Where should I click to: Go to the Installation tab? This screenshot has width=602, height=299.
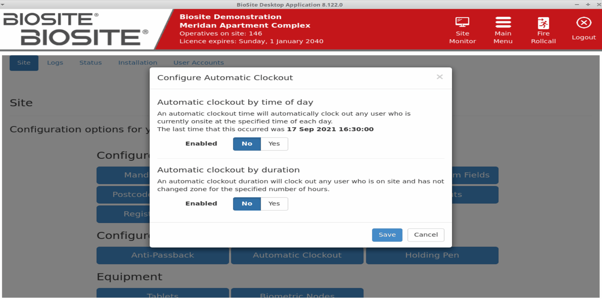137,63
